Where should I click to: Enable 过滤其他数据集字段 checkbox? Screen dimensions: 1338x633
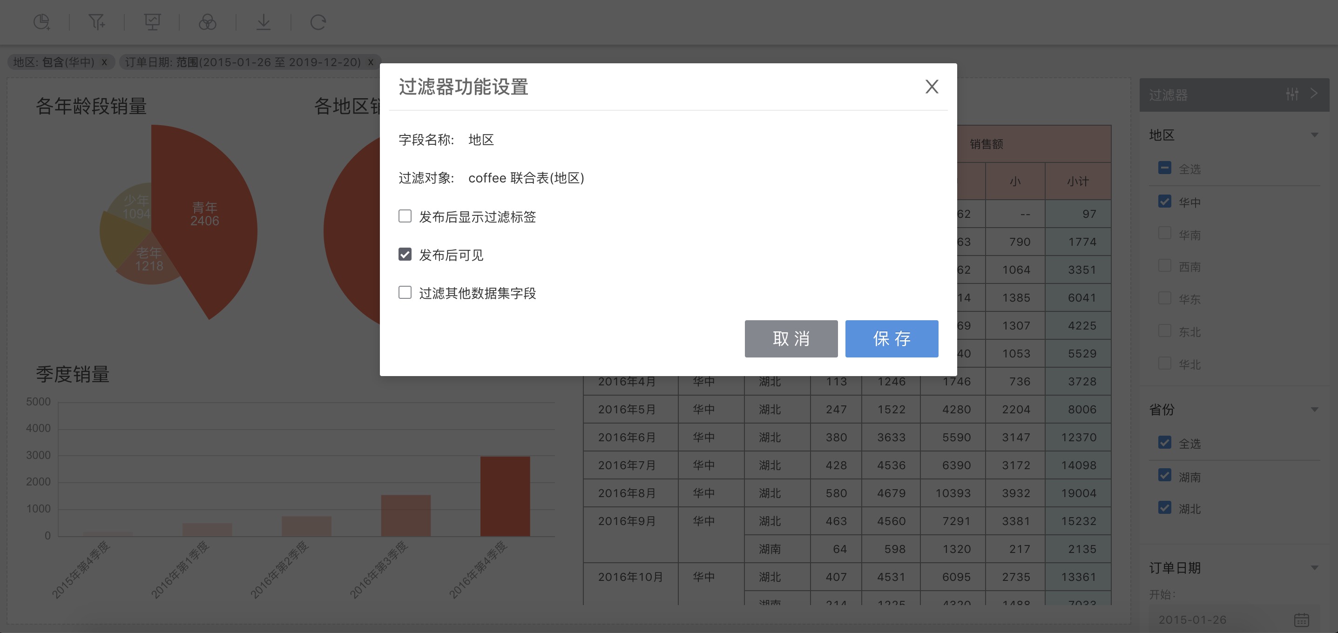click(405, 292)
